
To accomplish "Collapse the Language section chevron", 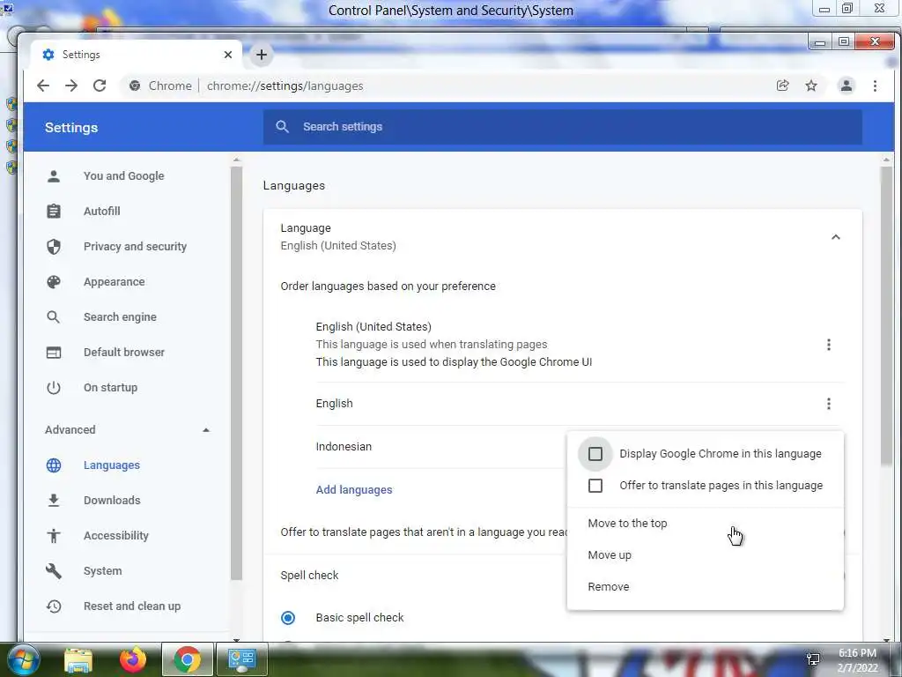I will 836,237.
